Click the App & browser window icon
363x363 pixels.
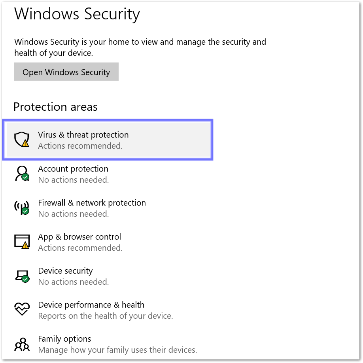22,242
